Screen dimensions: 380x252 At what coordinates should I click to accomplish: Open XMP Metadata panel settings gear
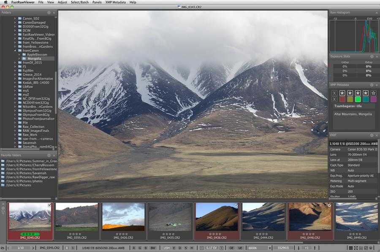click(372, 85)
